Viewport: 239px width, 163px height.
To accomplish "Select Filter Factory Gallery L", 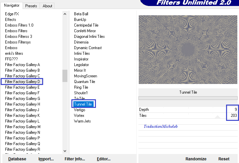I will tap(22, 121).
